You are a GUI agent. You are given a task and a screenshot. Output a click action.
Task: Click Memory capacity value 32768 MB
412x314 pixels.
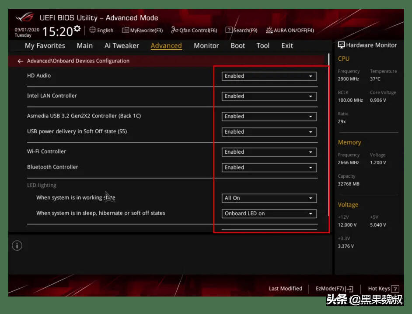pyautogui.click(x=349, y=184)
